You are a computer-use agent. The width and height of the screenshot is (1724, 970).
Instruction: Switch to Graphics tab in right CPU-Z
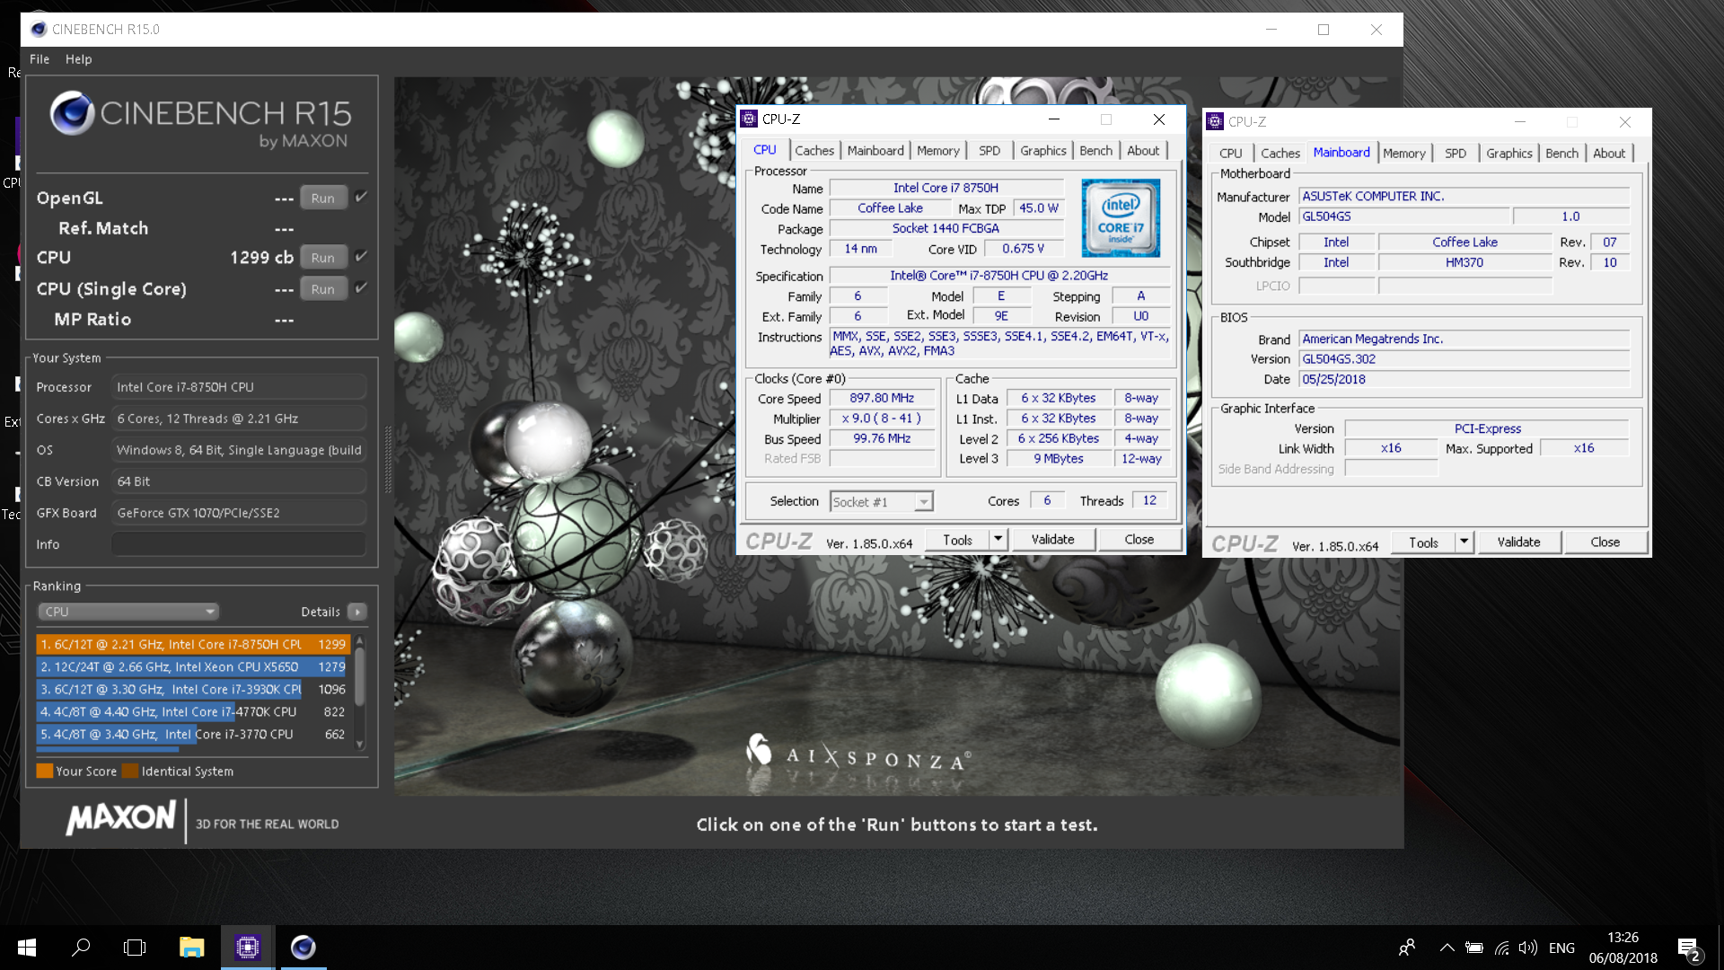tap(1509, 154)
